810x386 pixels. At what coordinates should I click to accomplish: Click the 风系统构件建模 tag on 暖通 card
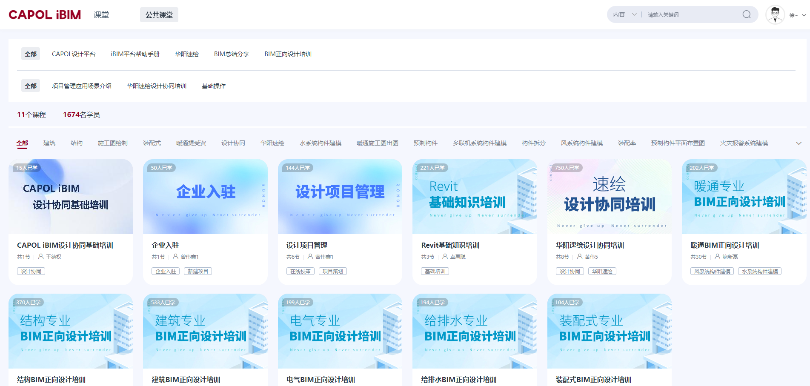click(x=712, y=271)
